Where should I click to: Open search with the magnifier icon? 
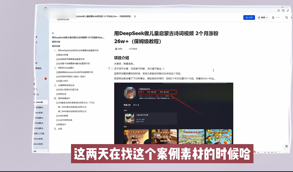tap(286, 17)
